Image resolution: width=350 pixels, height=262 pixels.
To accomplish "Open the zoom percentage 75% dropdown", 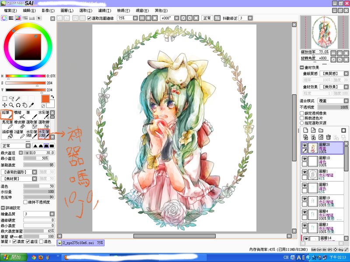I will pyautogui.click(x=135, y=18).
